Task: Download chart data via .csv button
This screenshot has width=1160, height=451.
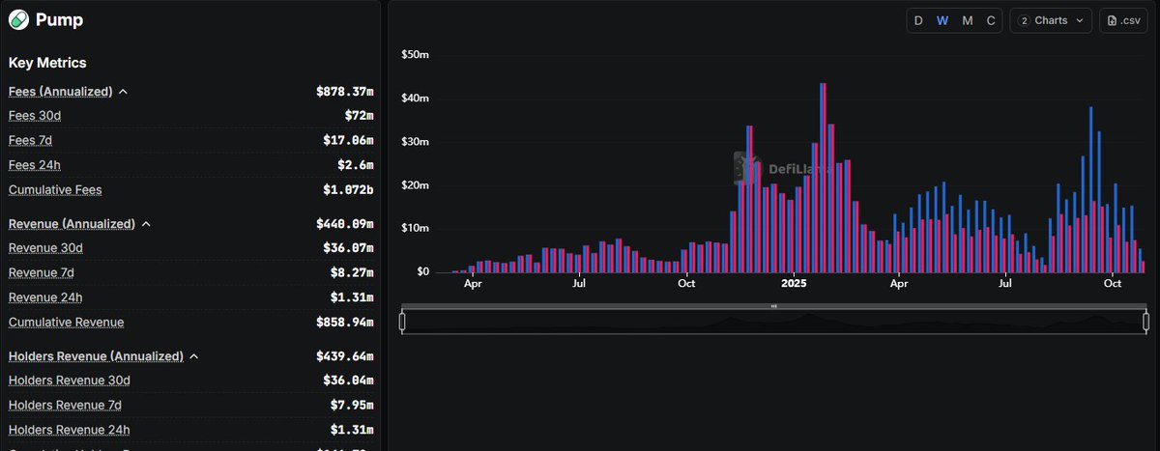Action: pos(1123,20)
